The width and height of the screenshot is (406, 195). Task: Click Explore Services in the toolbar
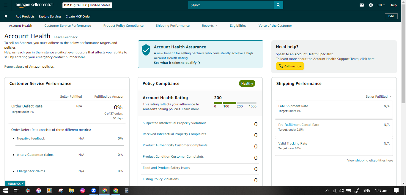[x=50, y=16]
